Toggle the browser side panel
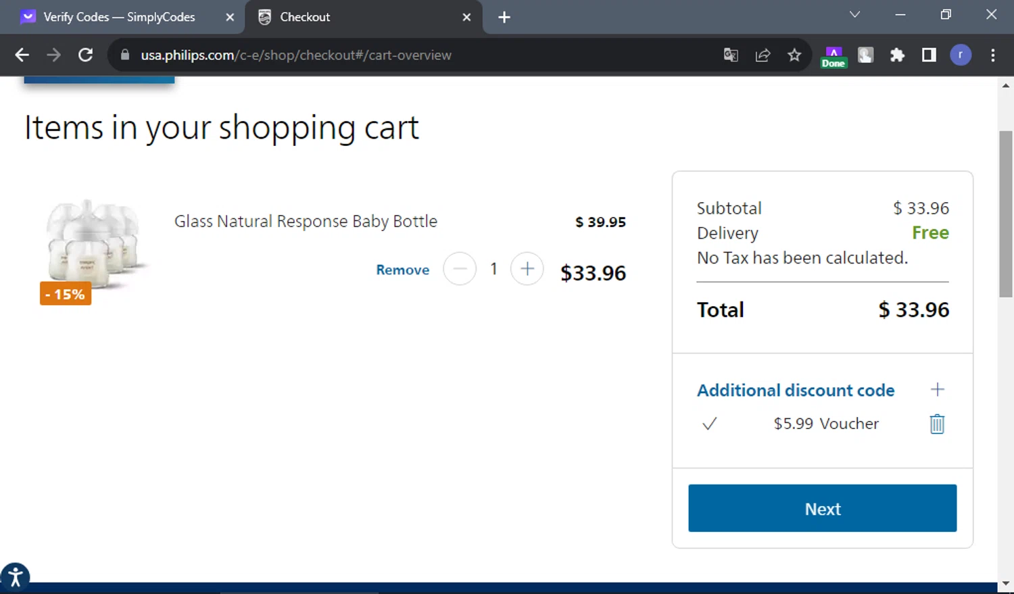1014x594 pixels. [x=929, y=55]
